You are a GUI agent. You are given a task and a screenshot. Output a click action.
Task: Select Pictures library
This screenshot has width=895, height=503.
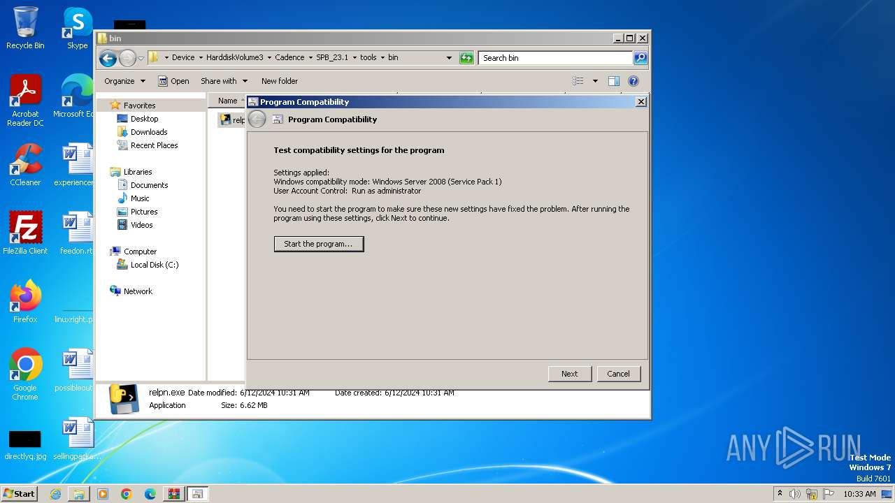point(144,212)
